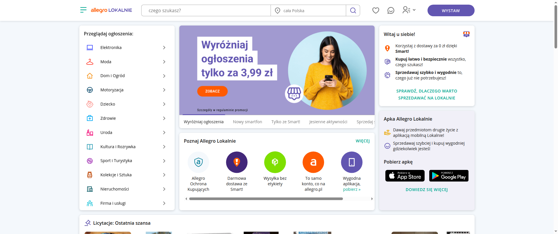Click 'SPRAWDŹ, DLACZEGO WARTO SPRZEDAWAĆ NA LOKALNIE' link
This screenshot has height=234, width=558.
click(427, 95)
